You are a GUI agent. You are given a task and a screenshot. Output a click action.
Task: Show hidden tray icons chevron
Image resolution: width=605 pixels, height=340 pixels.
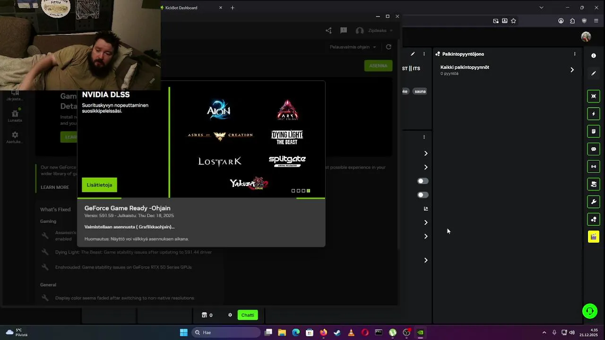[544, 332]
